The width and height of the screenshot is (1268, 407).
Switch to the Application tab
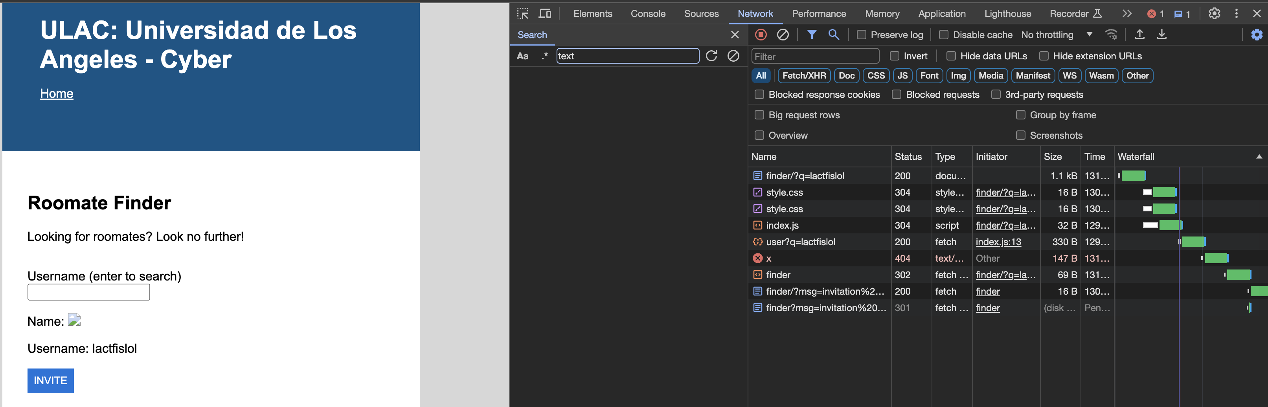tap(942, 14)
